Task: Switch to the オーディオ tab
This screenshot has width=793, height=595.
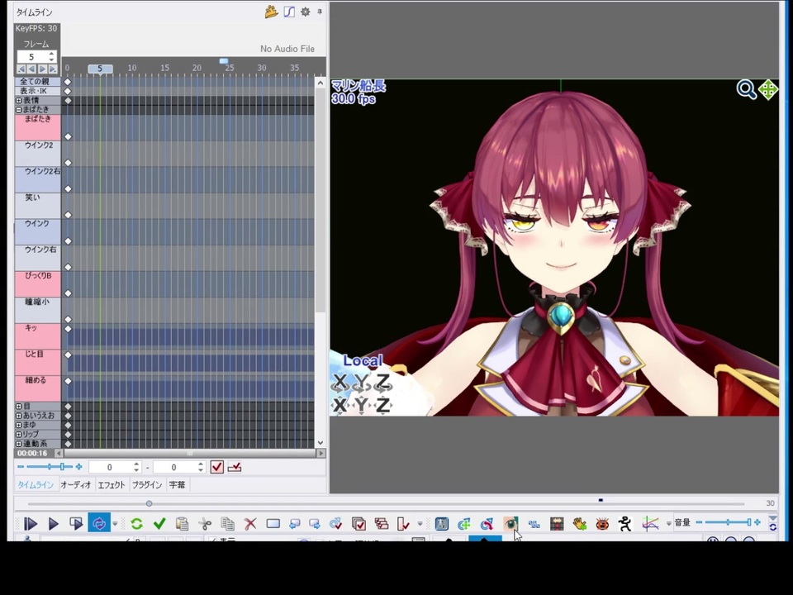Action: (x=76, y=485)
